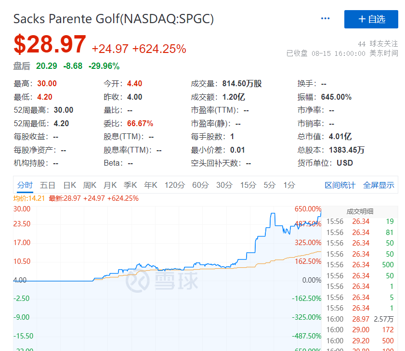Click the 成交量 value 814.50万股

(x=242, y=83)
